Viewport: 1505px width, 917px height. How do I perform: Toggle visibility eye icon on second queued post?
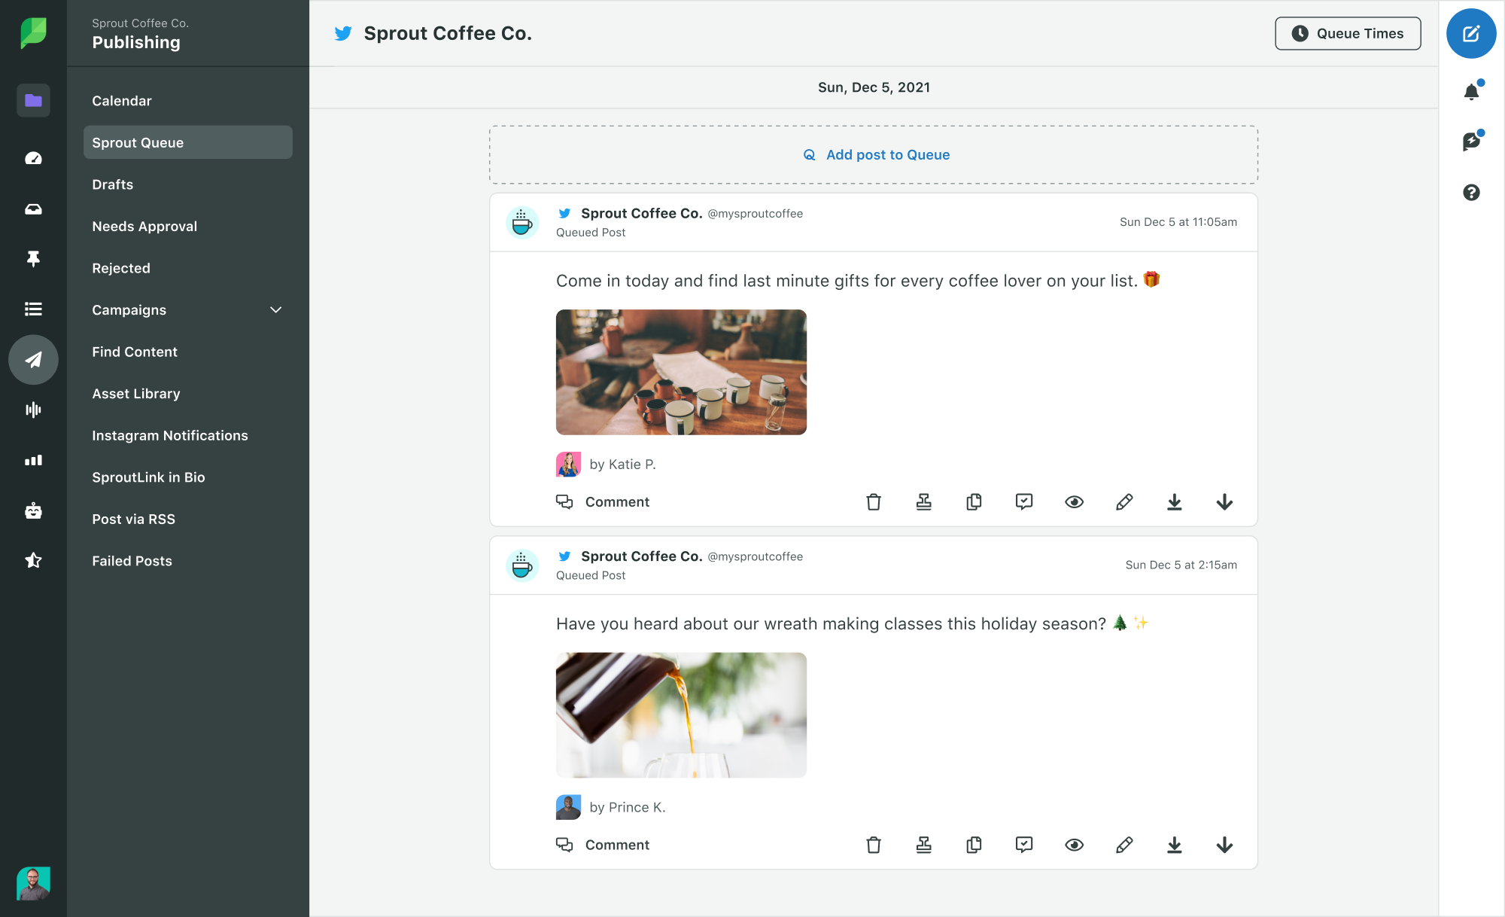[x=1075, y=844]
